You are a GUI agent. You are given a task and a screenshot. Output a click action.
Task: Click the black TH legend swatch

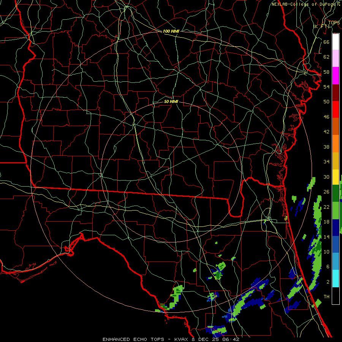336,296
